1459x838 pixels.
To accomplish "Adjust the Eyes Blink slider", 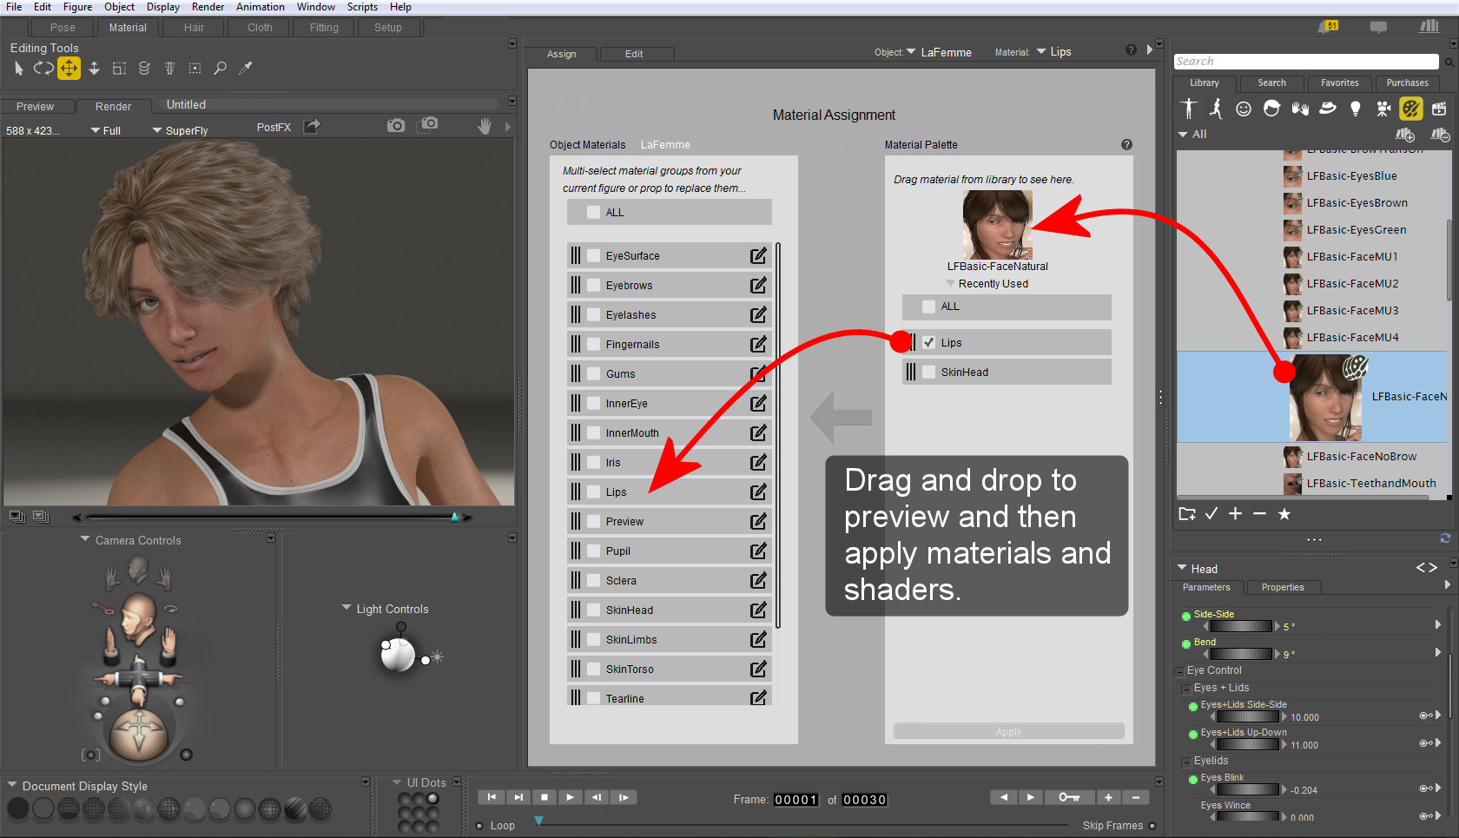I will 1248,789.
